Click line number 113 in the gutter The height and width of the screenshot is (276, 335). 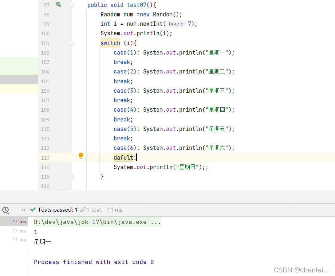45,157
